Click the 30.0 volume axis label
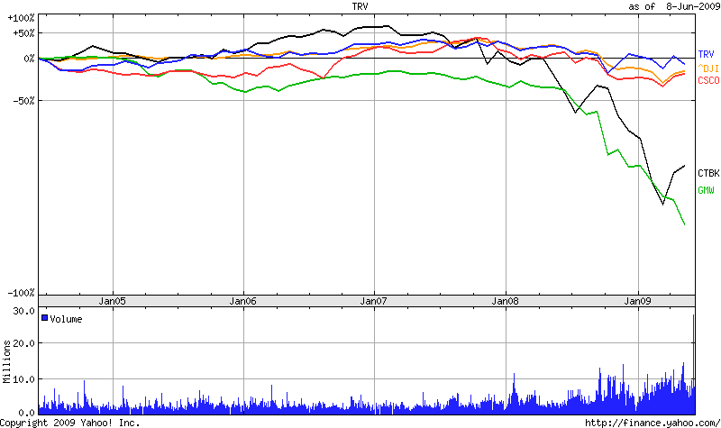Image resolution: width=721 pixels, height=428 pixels. [x=24, y=311]
